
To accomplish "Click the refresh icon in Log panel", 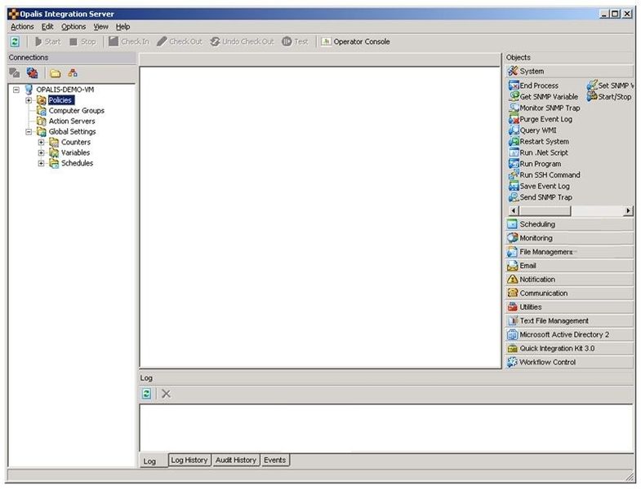I will pyautogui.click(x=146, y=394).
